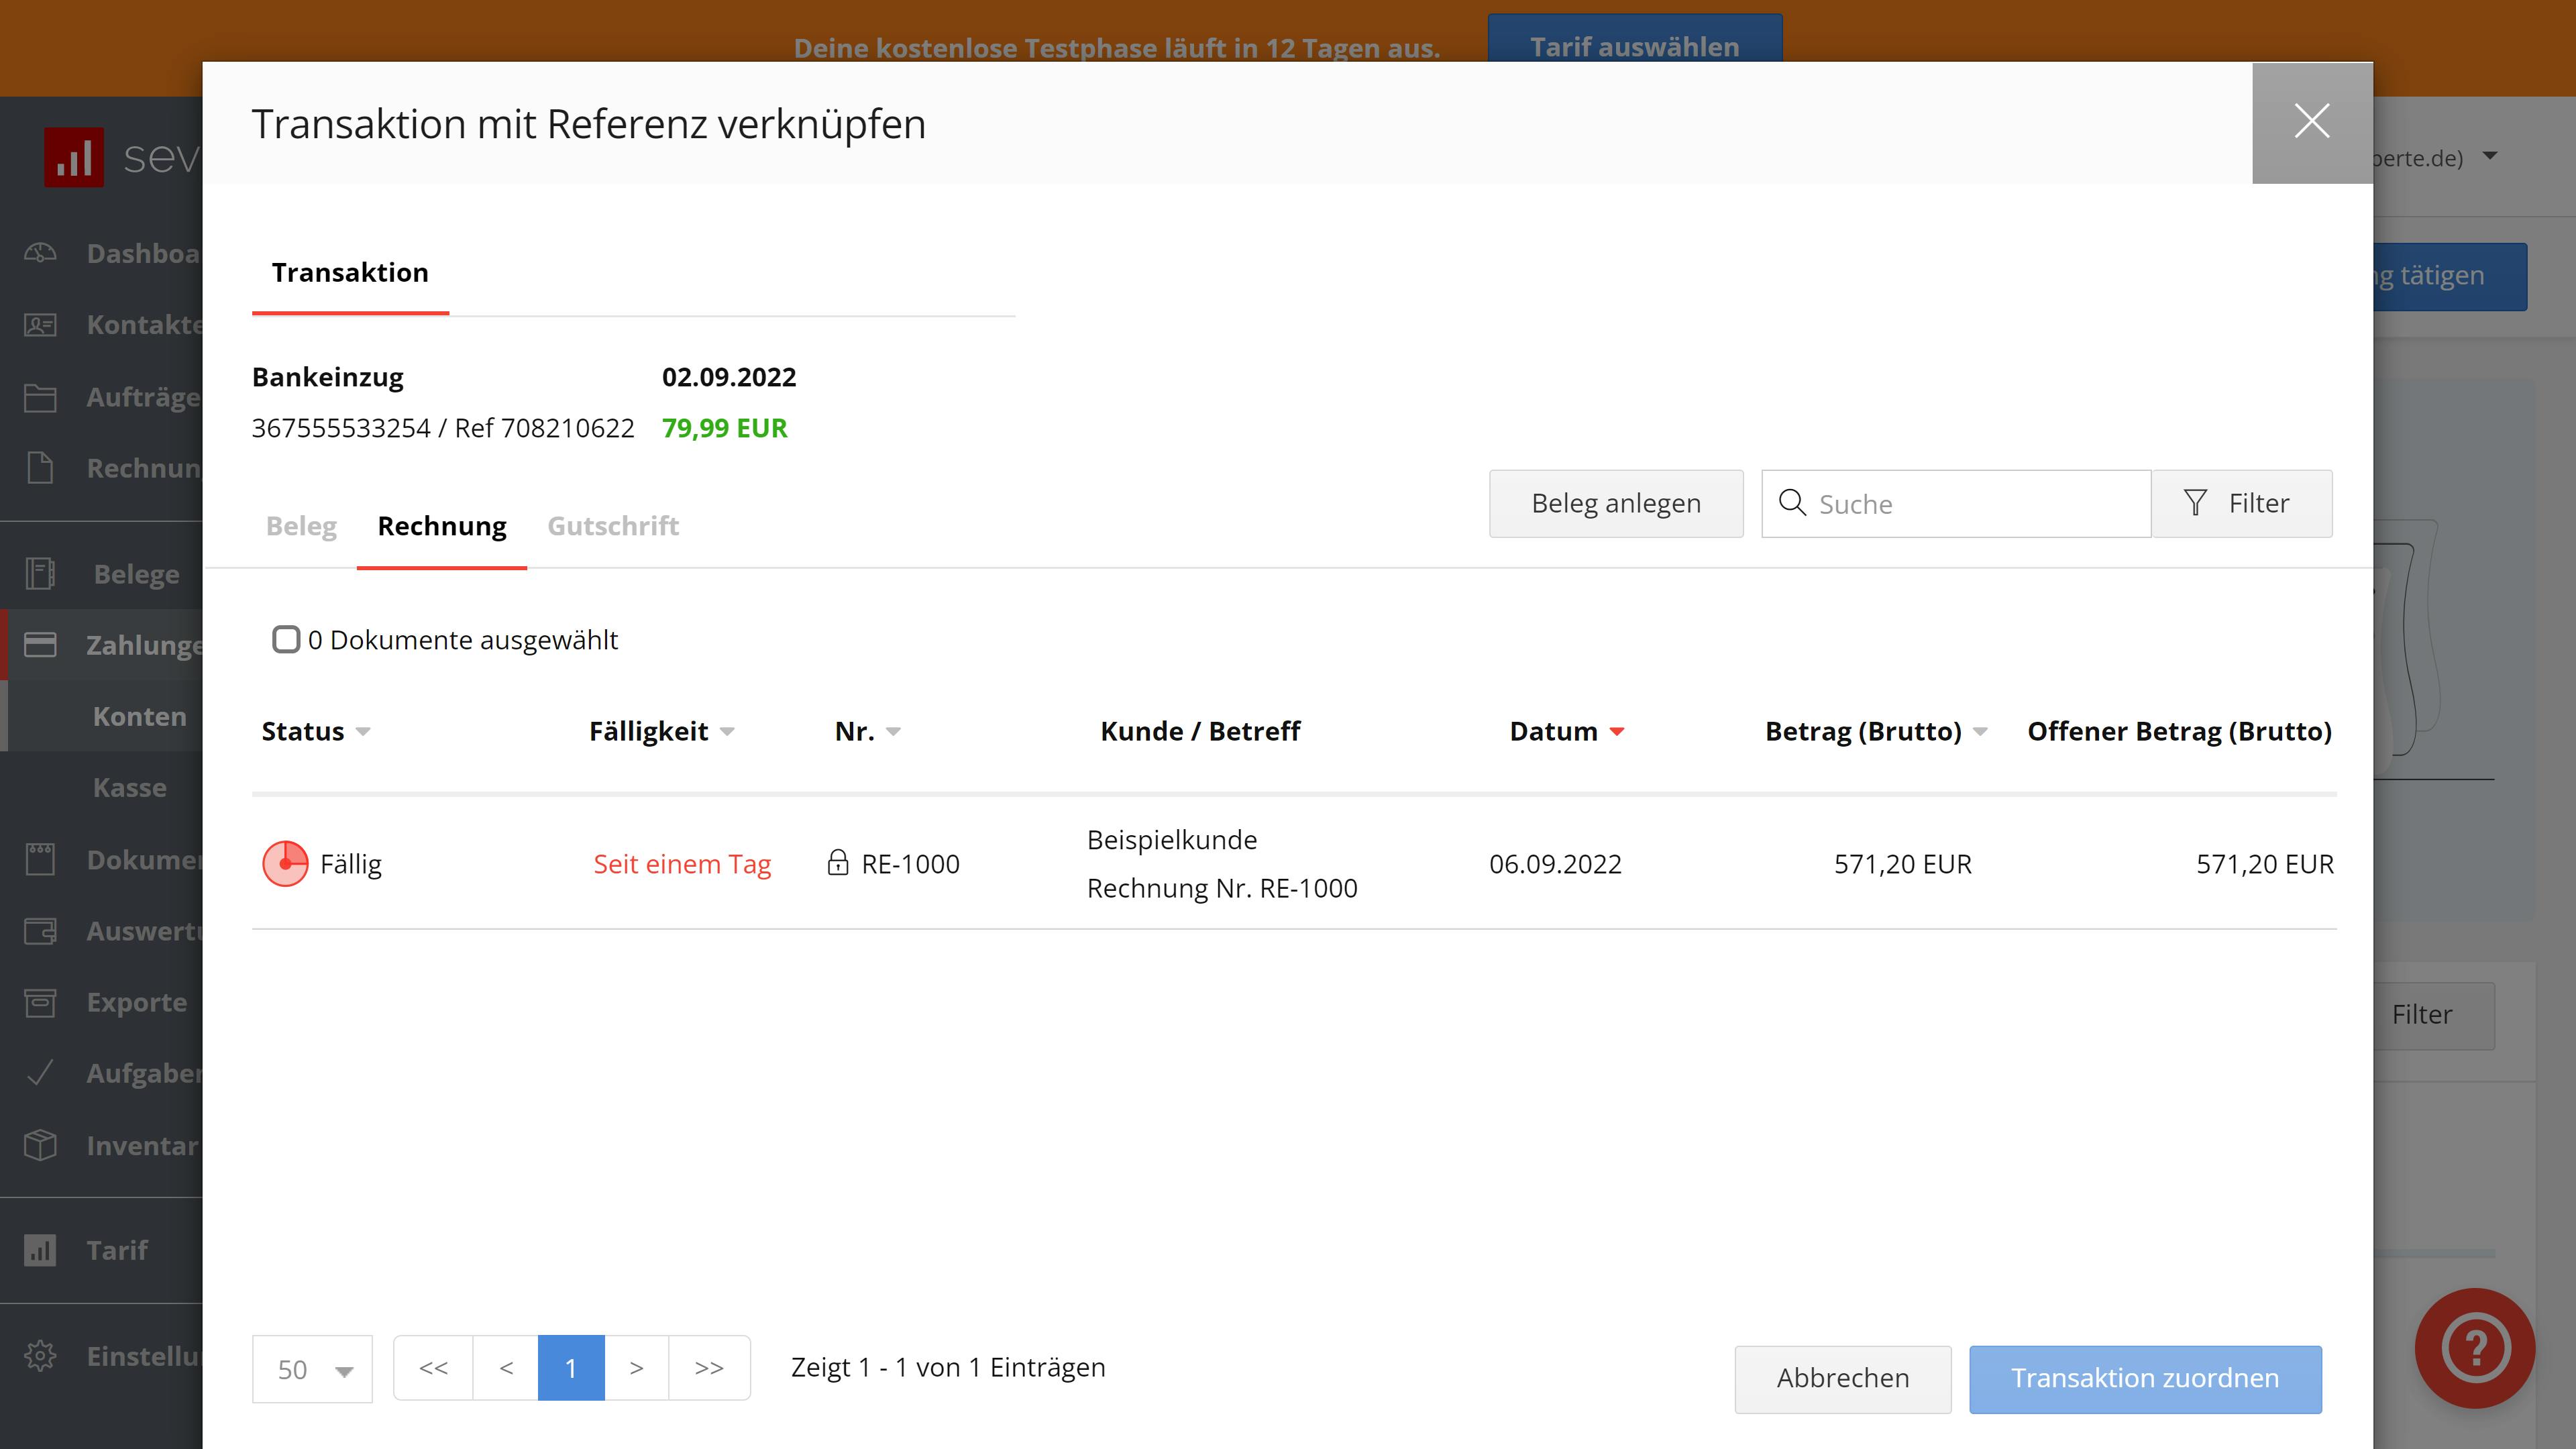Click the Beleg anlegen button

pyautogui.click(x=1615, y=503)
